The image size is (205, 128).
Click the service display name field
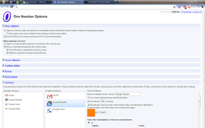(x=128, y=94)
